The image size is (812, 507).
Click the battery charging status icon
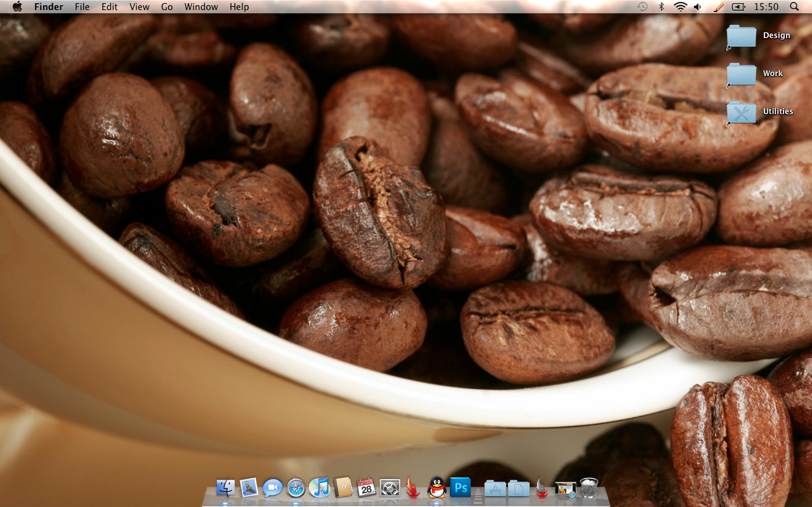pos(739,6)
